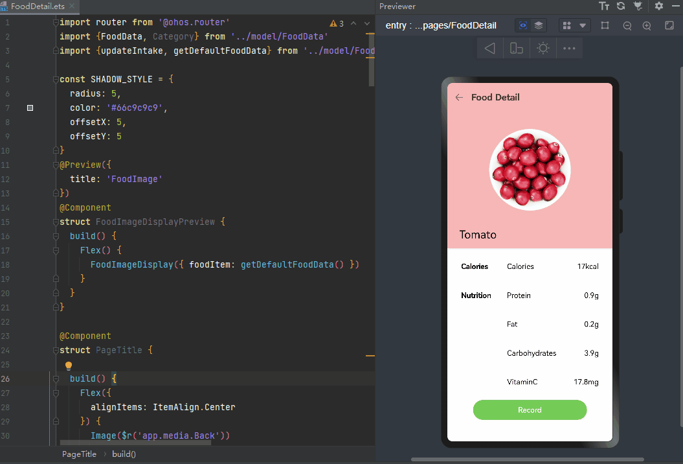Hide the Previewer panel with minus icon
Screen dimensions: 683x464
pos(676,6)
